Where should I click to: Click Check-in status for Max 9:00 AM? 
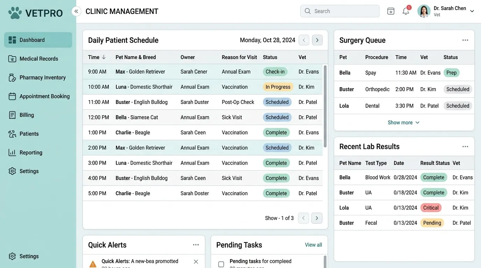click(275, 72)
